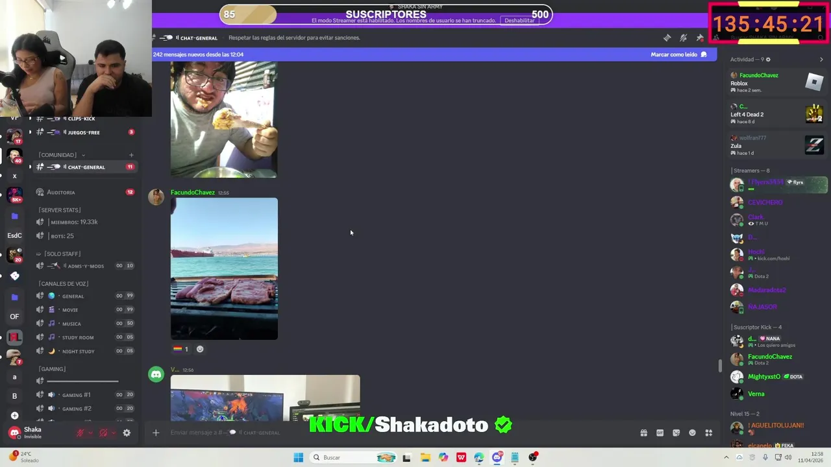Toggle microphone mute in user panel
Image resolution: width=831 pixels, height=467 pixels.
tap(81, 433)
